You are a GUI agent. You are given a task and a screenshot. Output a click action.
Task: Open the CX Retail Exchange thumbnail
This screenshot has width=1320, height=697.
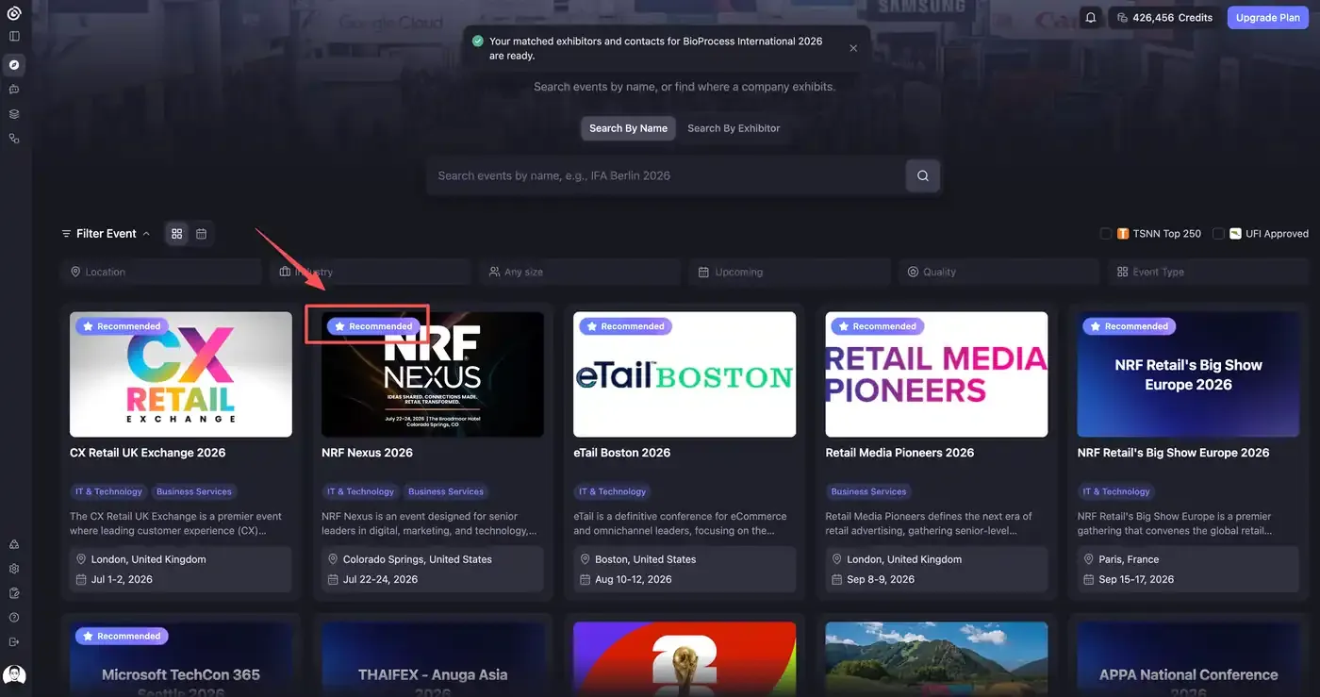coord(181,374)
